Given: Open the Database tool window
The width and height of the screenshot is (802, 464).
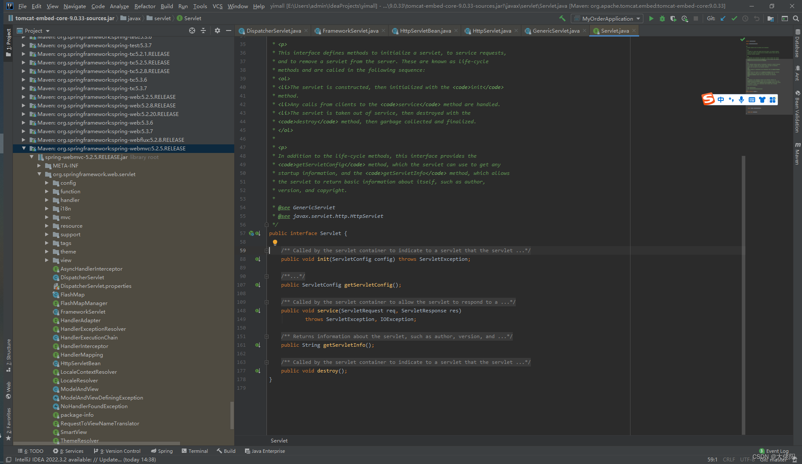Looking at the screenshot, I should [798, 43].
